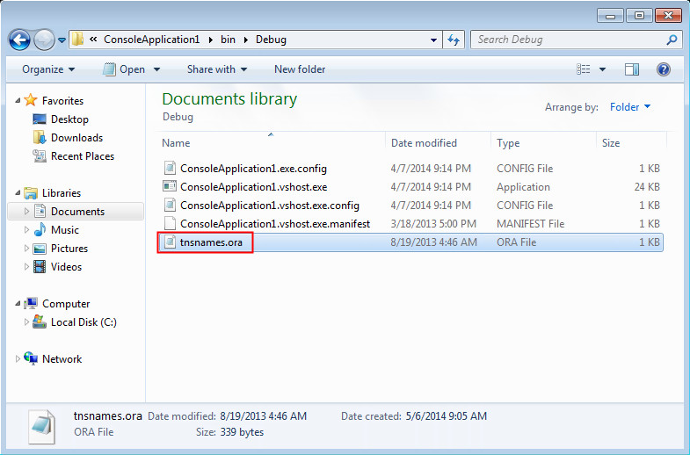690x455 pixels.
Task: Click the refresh button beside address bar
Action: [454, 40]
